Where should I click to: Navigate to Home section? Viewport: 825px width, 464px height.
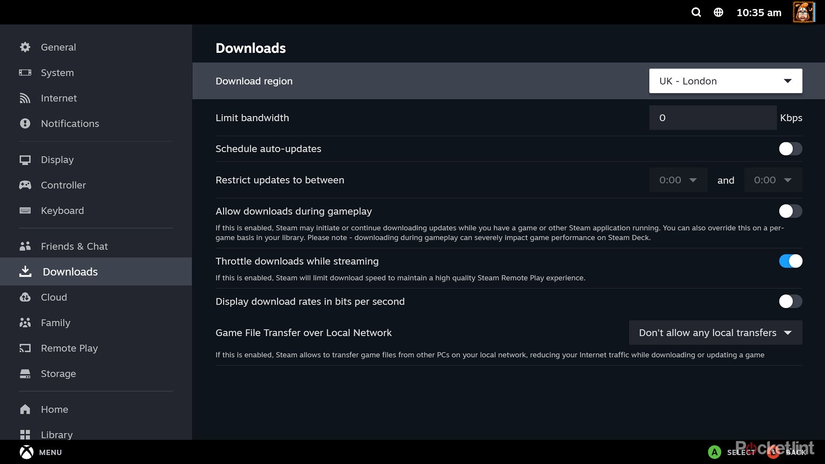(55, 409)
